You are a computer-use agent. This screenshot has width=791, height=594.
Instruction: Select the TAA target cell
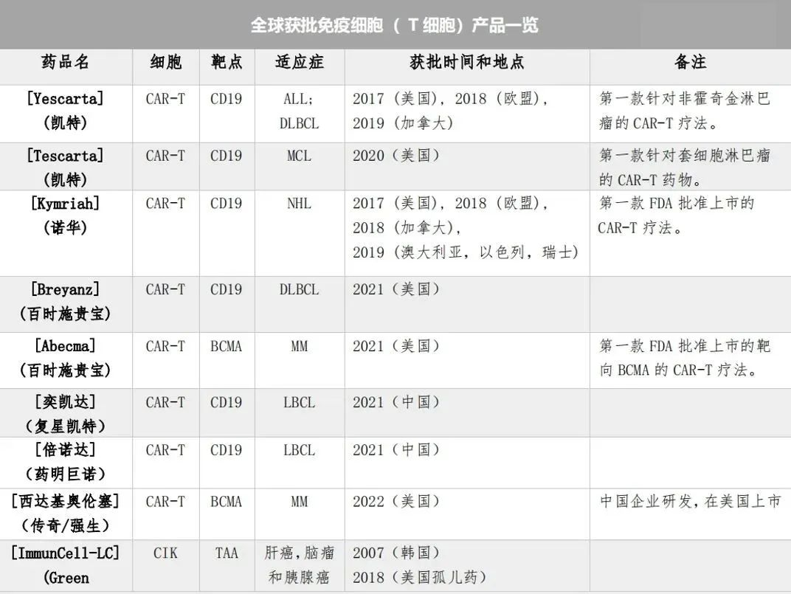click(x=227, y=553)
